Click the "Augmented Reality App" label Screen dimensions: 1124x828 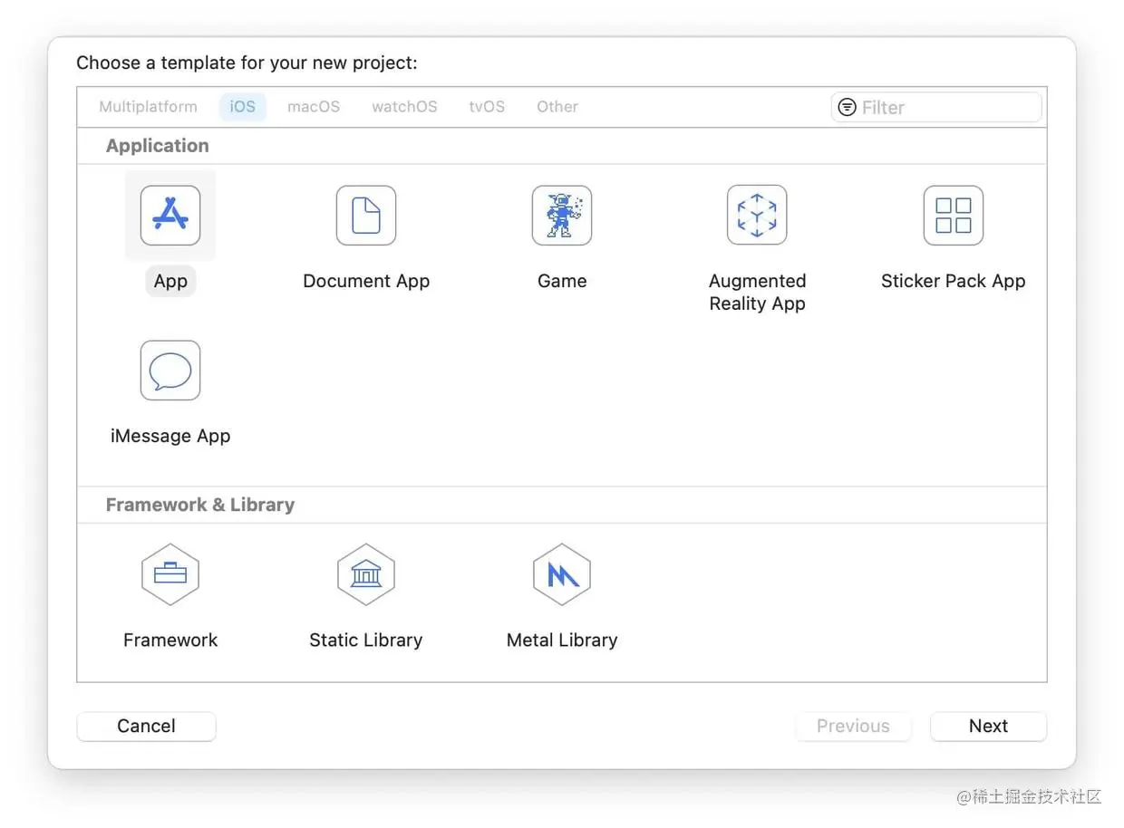[x=757, y=292]
